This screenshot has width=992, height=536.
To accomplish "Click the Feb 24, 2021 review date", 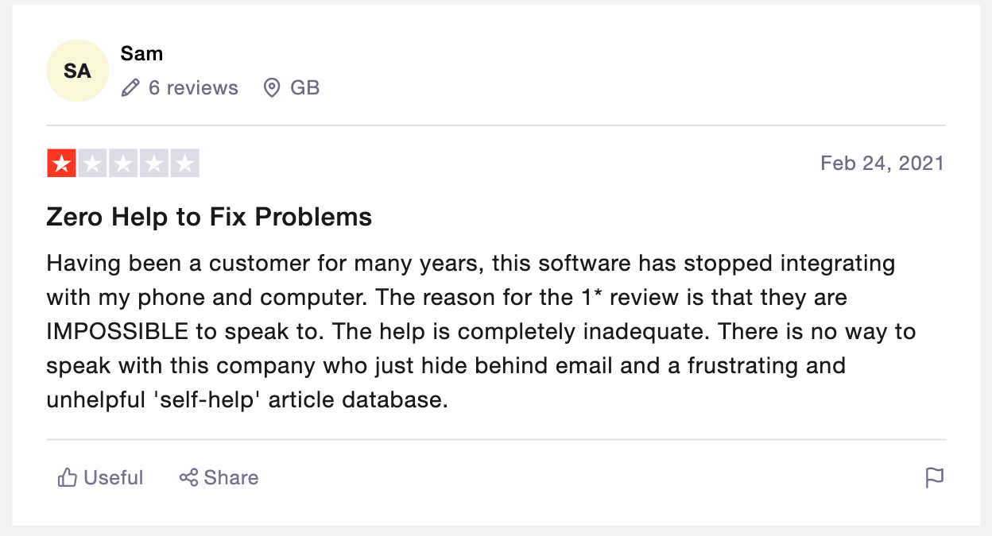I will 882,164.
